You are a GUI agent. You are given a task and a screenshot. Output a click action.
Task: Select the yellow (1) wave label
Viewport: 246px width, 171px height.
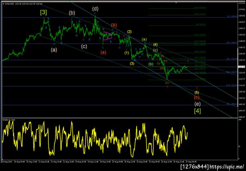coord(127,53)
